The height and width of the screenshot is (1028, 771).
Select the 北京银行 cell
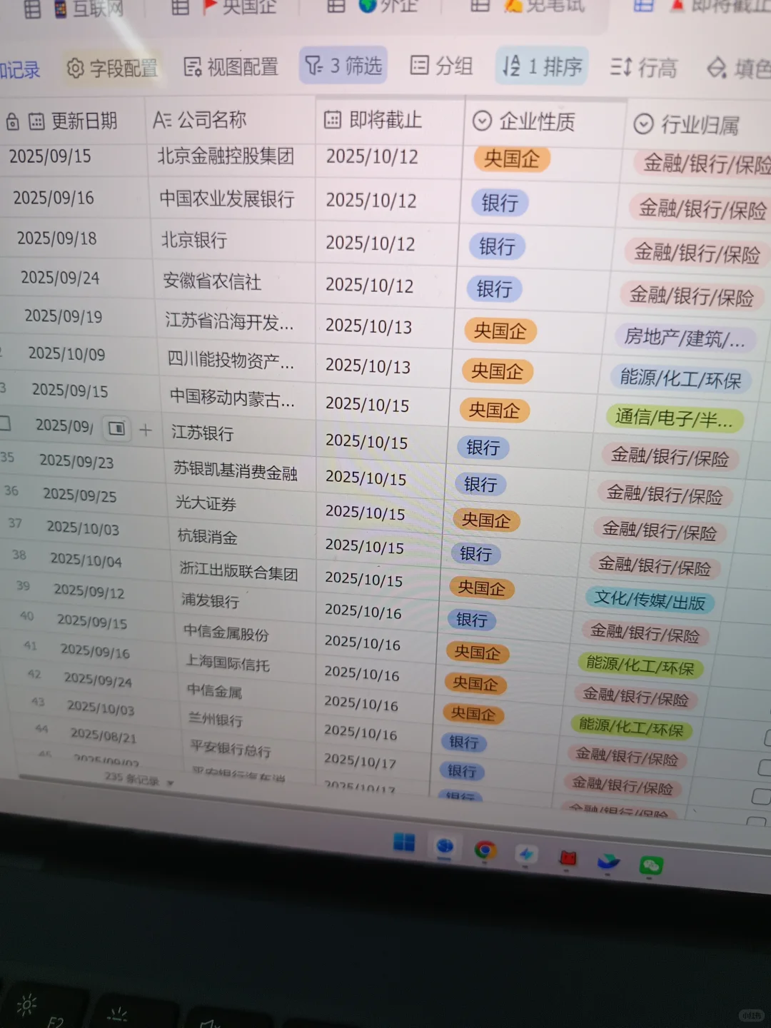[x=194, y=240]
